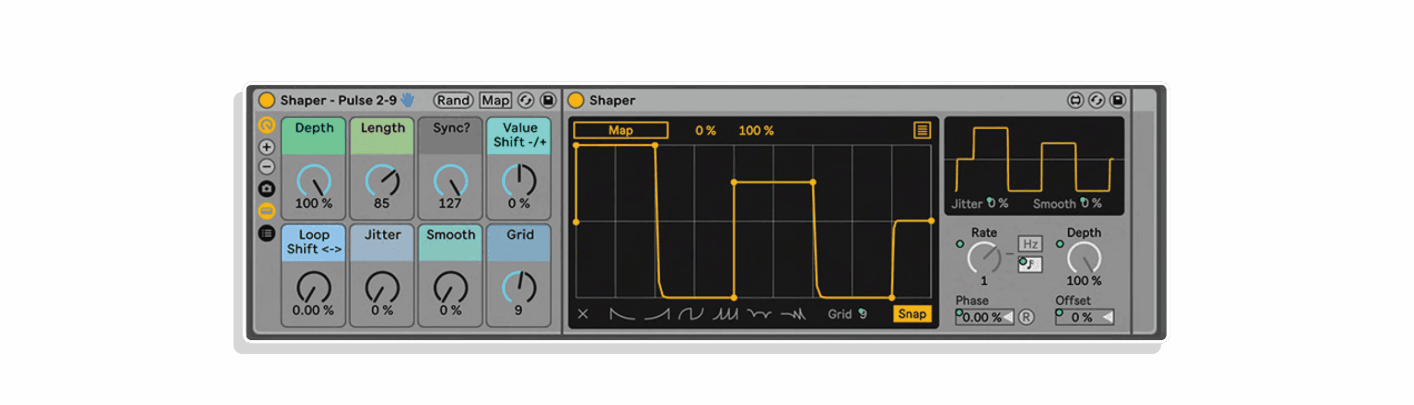Click the Phase 0.00 % field
The height and width of the screenshot is (405, 1414).
tap(984, 317)
